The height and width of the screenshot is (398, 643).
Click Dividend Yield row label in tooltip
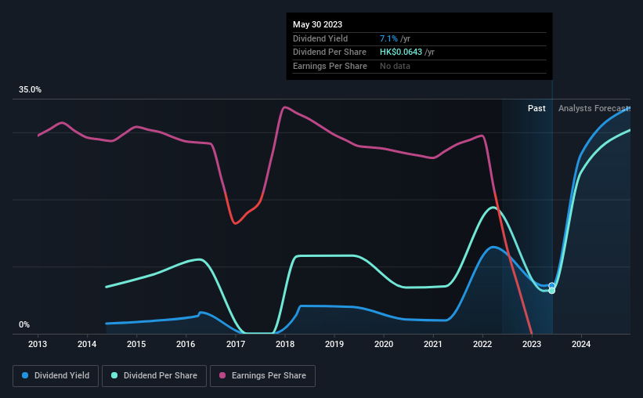click(x=320, y=38)
